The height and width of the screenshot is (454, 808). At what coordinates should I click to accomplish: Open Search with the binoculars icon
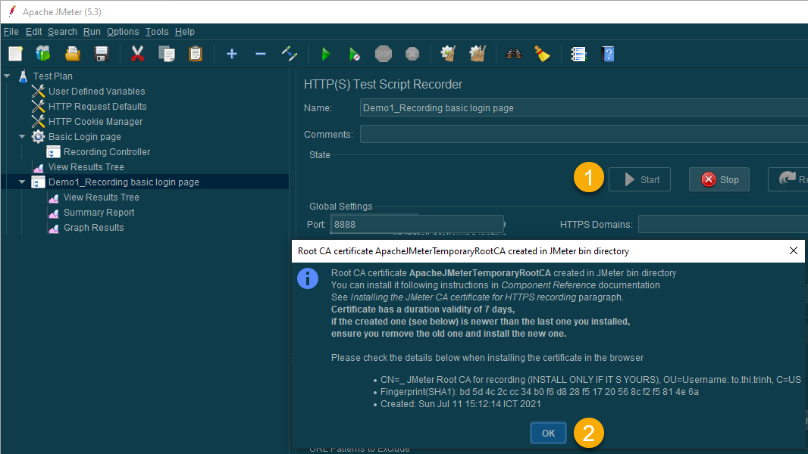[514, 54]
